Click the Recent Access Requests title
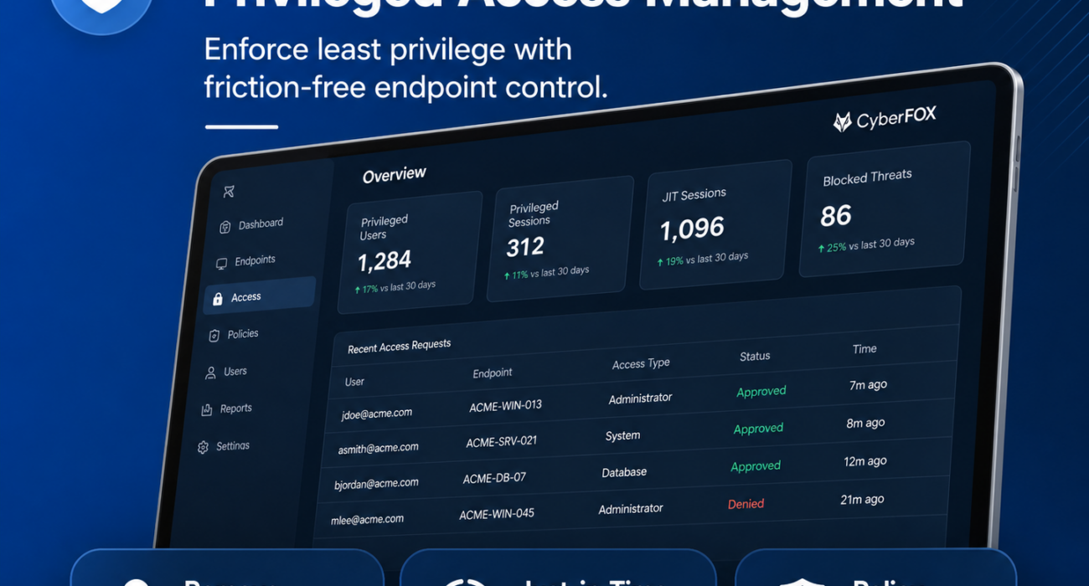The width and height of the screenshot is (1089, 586). pyautogui.click(x=400, y=346)
